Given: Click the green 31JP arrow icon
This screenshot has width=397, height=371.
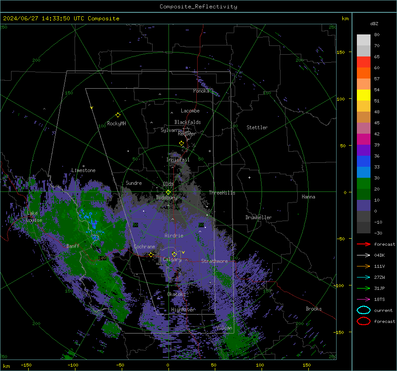Looking at the screenshot, I should [x=363, y=288].
